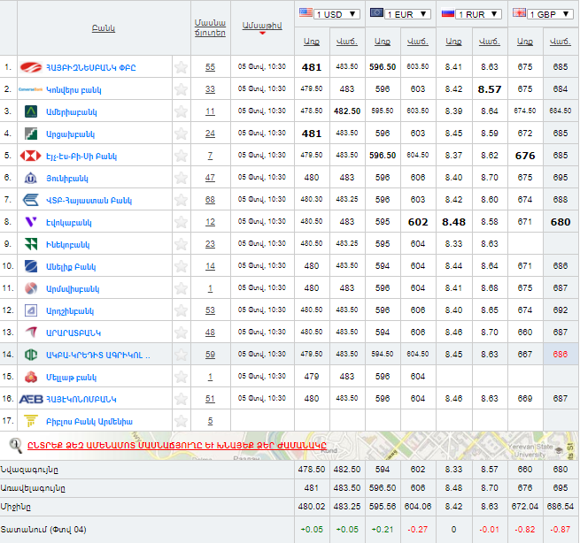Toggle favorite star for Կոնվերս բանկ
Viewport: 580px width, 543px height.
[x=181, y=89]
